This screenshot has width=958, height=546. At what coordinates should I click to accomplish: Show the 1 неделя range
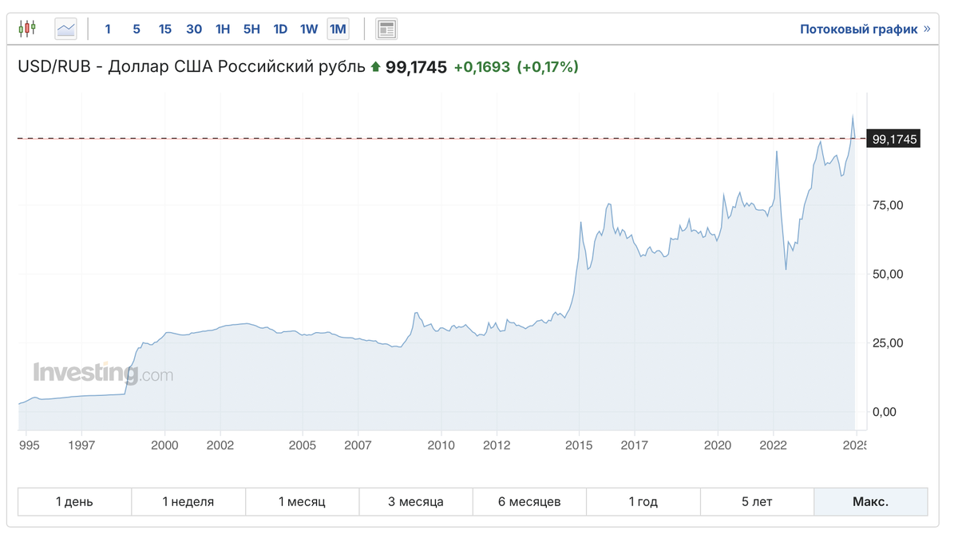coord(188,502)
